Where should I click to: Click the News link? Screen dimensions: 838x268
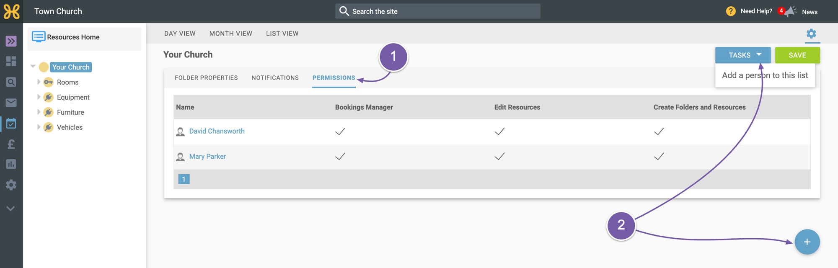(810, 12)
